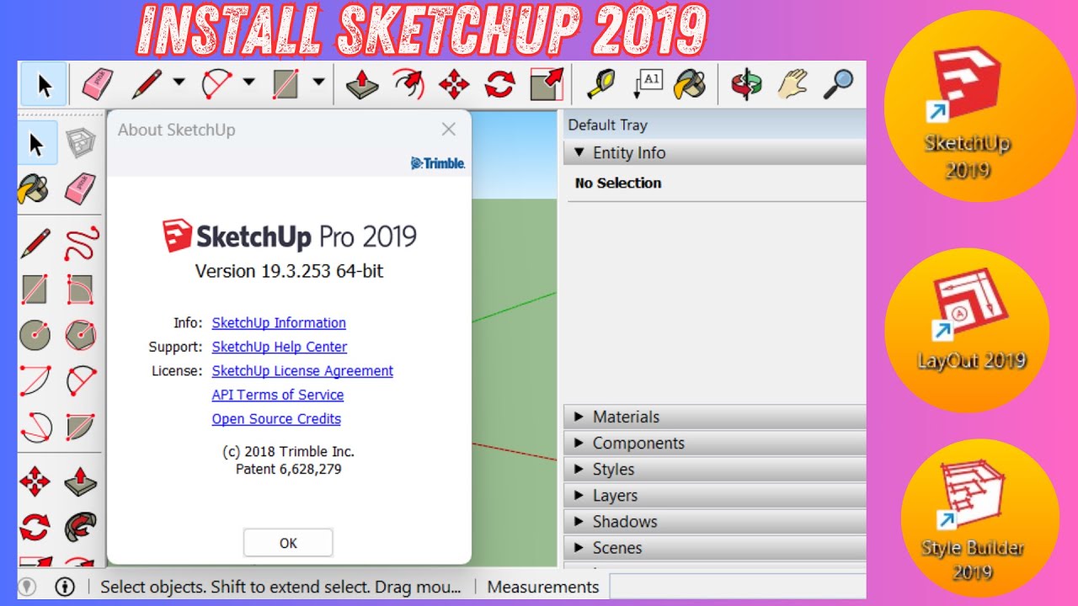The height and width of the screenshot is (606, 1078).
Task: Pick the Pie tool
Action: pyautogui.click(x=81, y=427)
